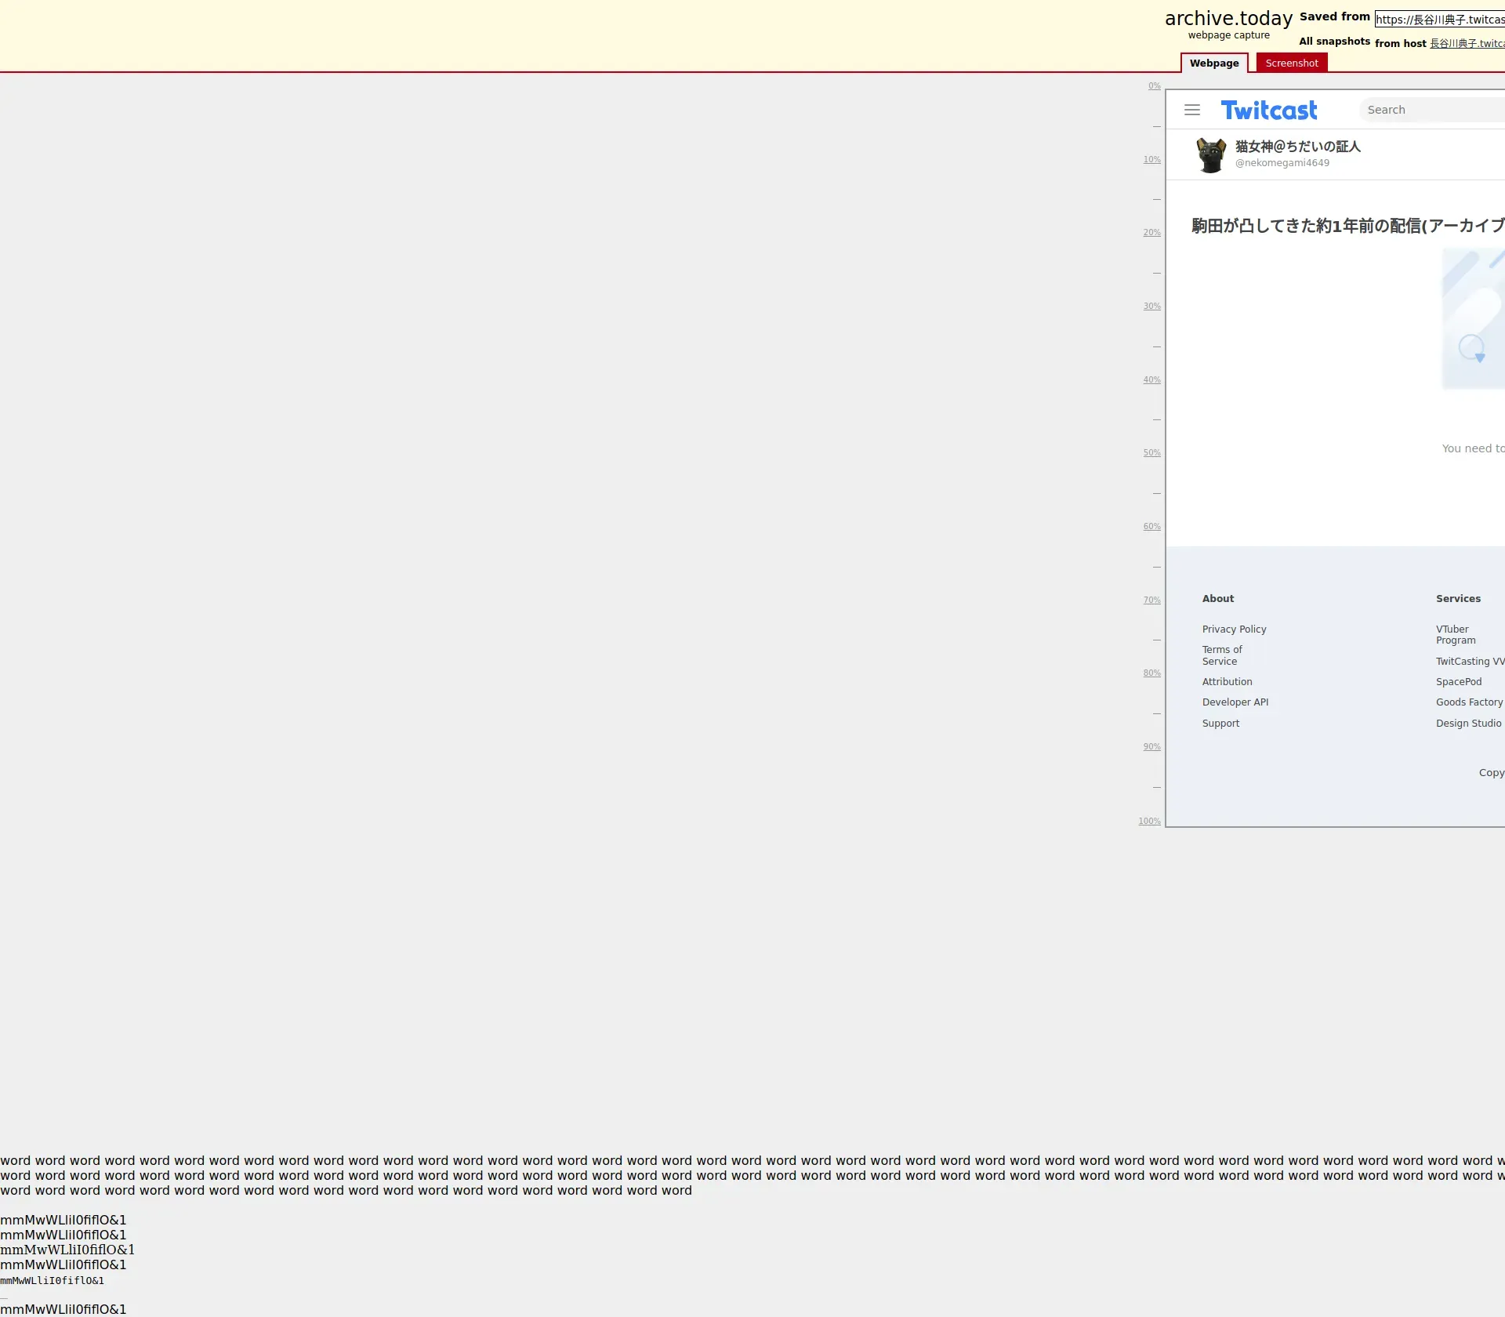Open the Developer API link

click(1235, 702)
